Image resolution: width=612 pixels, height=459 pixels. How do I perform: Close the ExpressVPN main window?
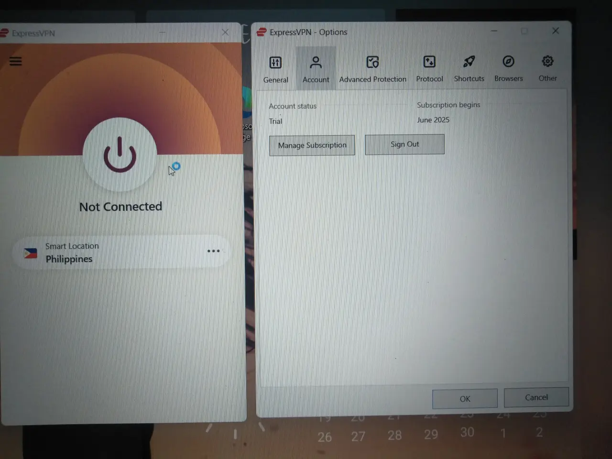[225, 32]
